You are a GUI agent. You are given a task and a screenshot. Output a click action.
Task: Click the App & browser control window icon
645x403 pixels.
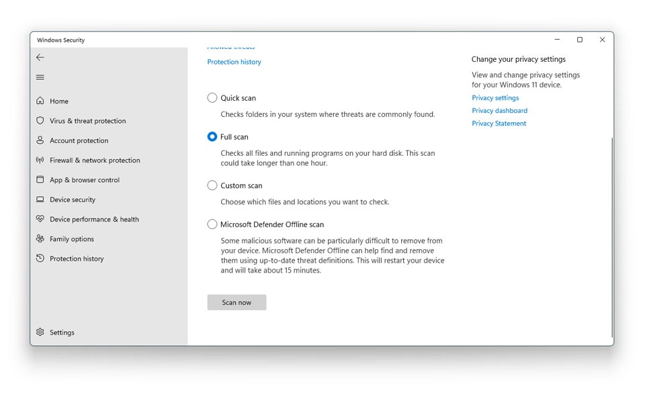pos(40,180)
